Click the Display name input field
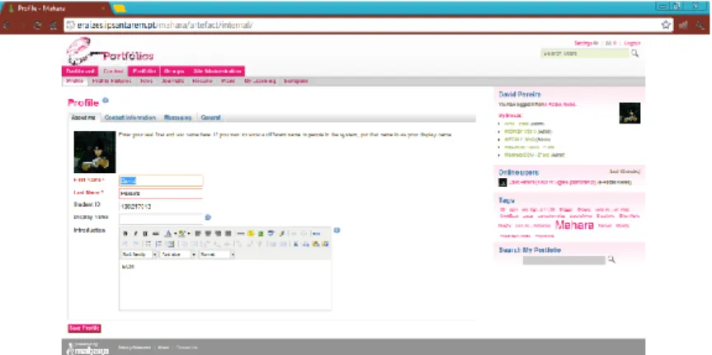The image size is (712, 355). (161, 218)
